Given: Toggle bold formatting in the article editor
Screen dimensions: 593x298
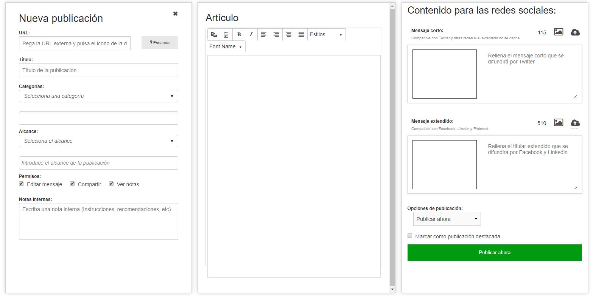Looking at the screenshot, I should click(239, 34).
